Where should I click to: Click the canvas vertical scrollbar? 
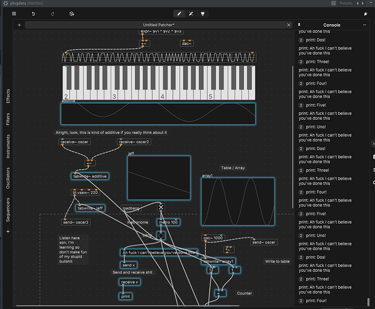(x=292, y=137)
